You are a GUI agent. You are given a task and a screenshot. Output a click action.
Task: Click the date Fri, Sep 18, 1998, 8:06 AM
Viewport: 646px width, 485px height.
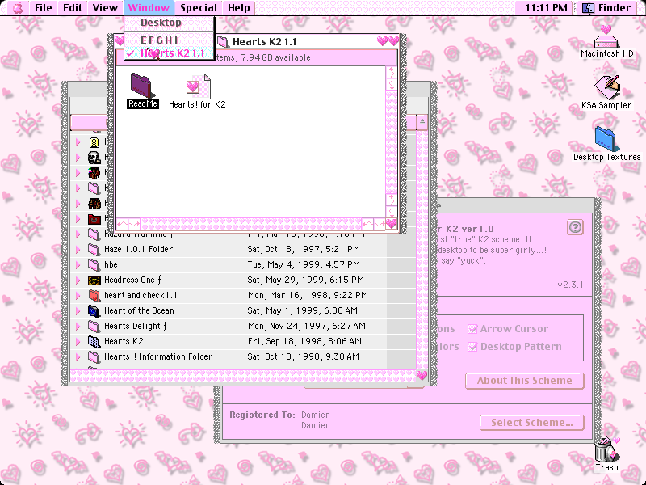[304, 341]
